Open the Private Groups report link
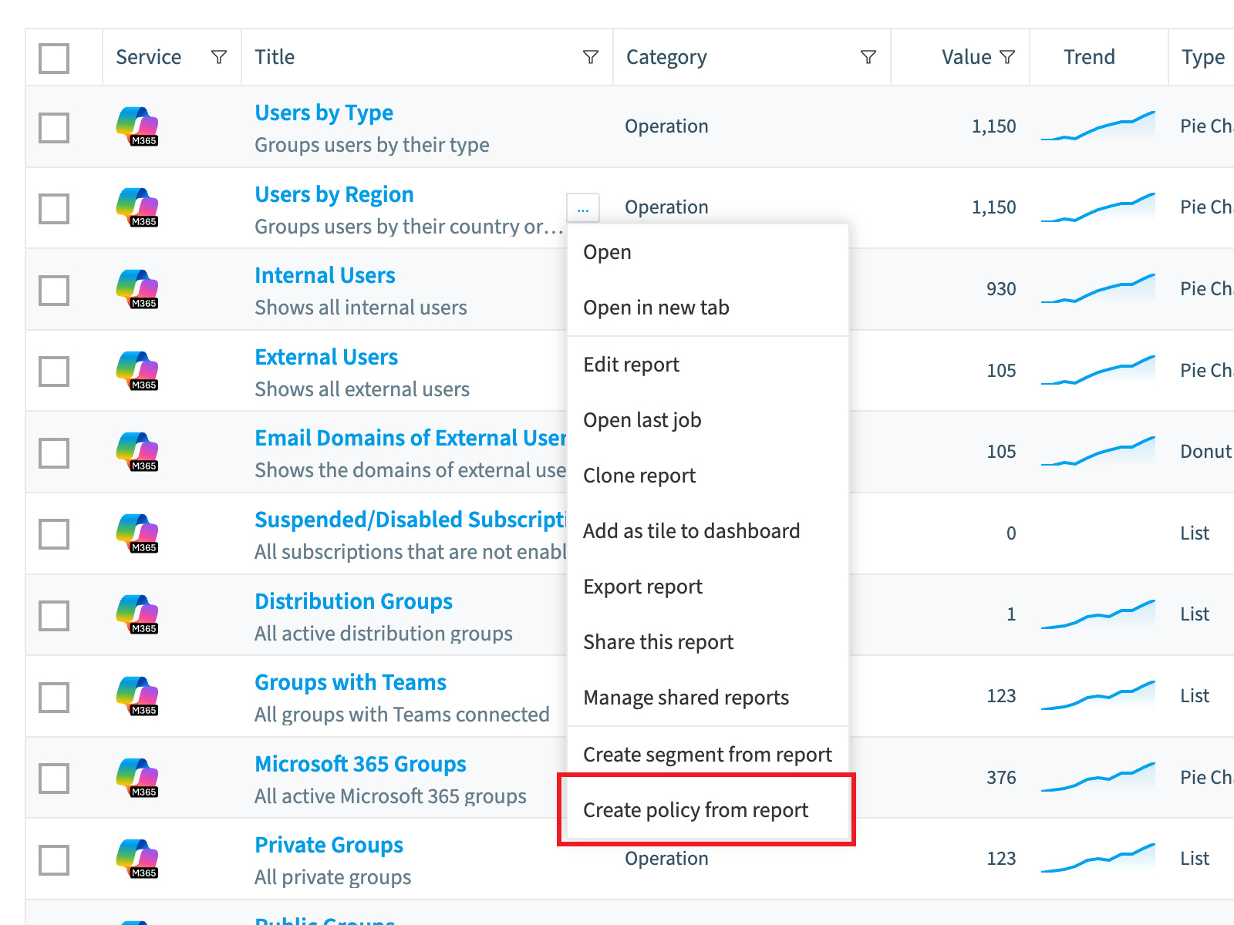 pos(329,846)
